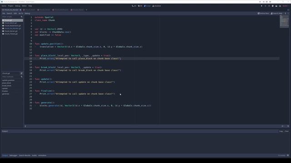Expand the bottom panel icon
The image size is (291, 163).
[x=288, y=155]
